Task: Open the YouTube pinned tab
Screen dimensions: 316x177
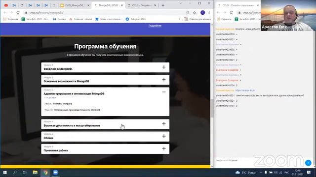Action: click(x=6, y=5)
